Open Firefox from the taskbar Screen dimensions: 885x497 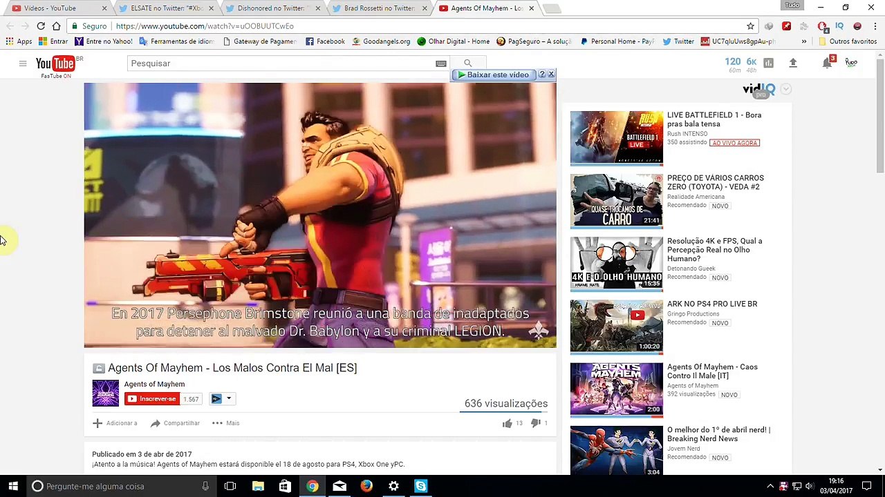point(366,486)
